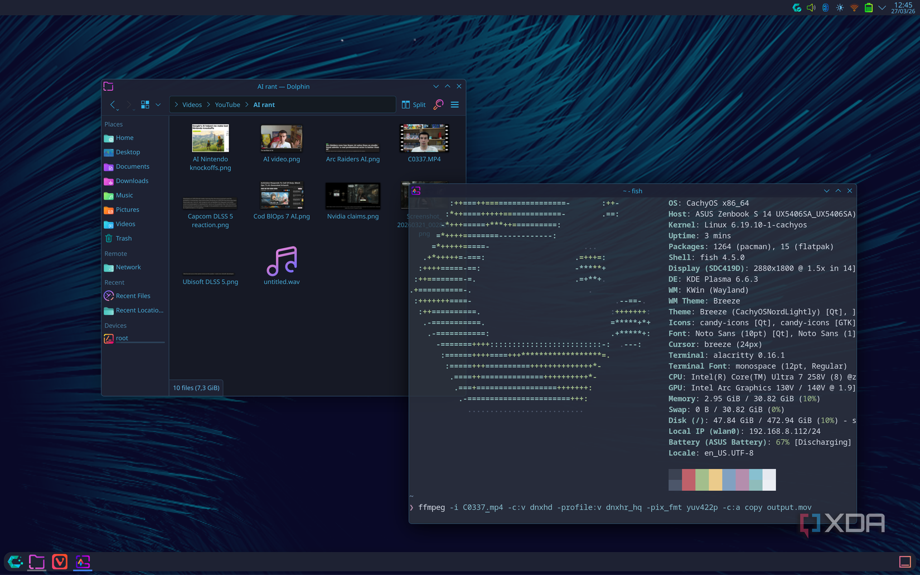Open Downloads in the Places sidebar

click(x=134, y=181)
